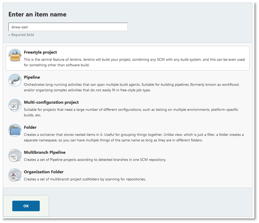
Task: Click the Folder description about nested items
Action: 133,137
